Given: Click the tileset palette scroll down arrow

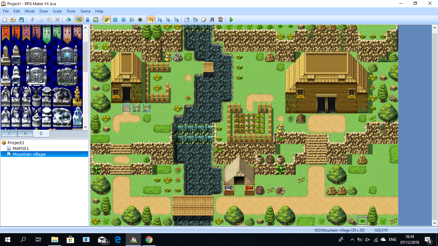Looking at the screenshot, I should tap(86, 127).
